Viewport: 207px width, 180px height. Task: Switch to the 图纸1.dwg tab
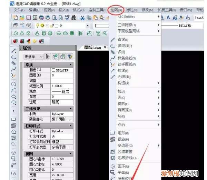click(x=93, y=47)
